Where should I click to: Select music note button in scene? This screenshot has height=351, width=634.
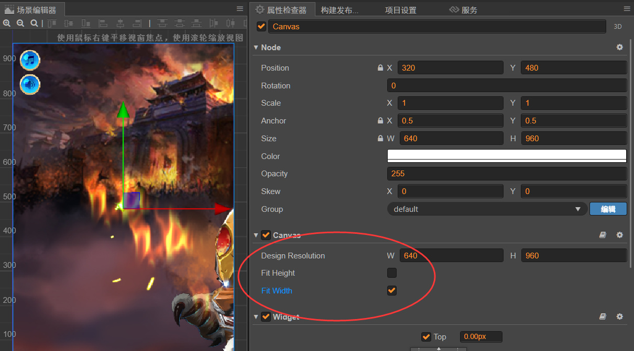[30, 60]
